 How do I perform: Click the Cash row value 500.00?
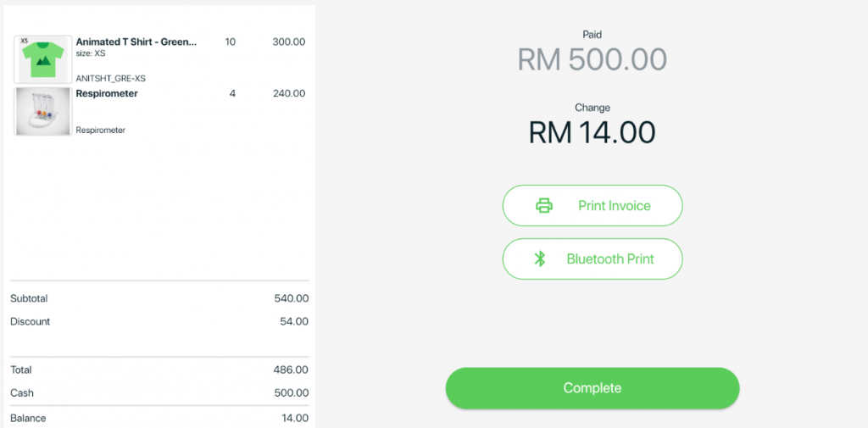(x=292, y=393)
